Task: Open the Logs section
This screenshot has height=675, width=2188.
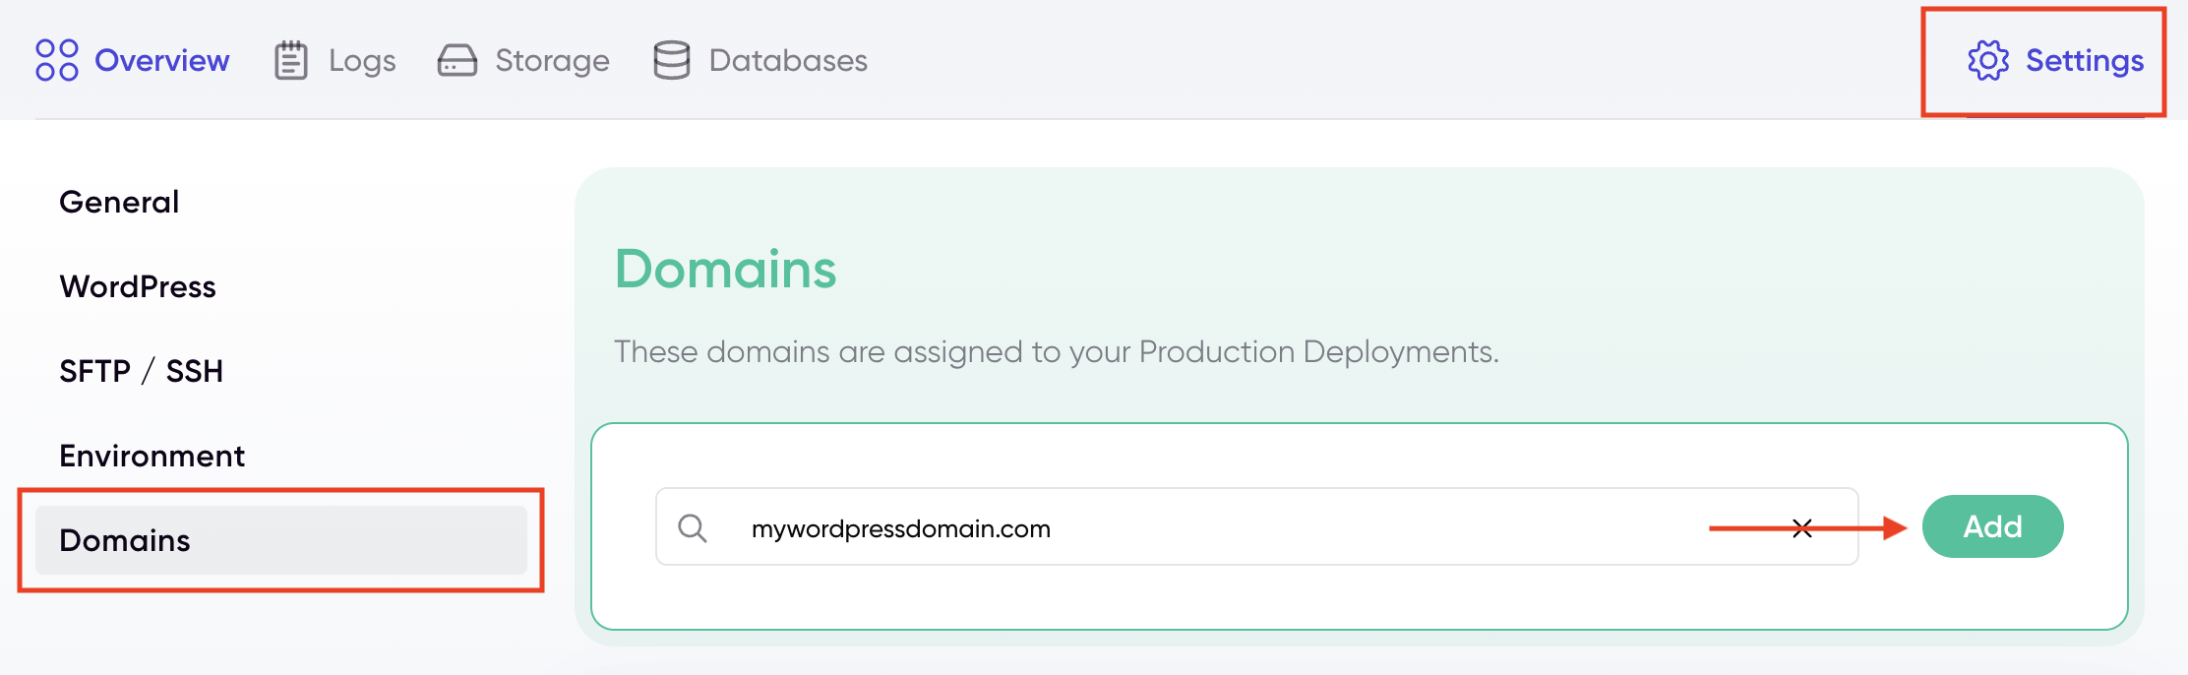Action: [362, 59]
